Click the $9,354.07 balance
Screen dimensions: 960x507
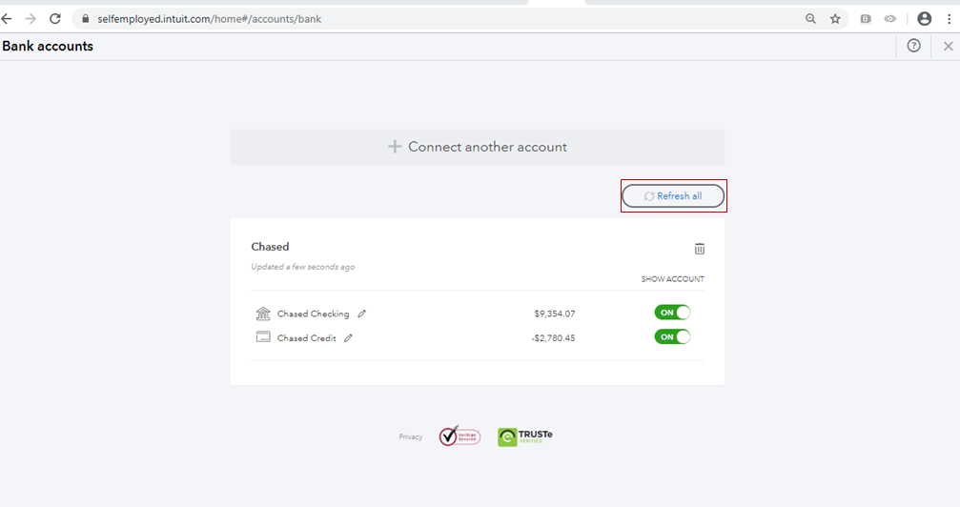coord(555,314)
